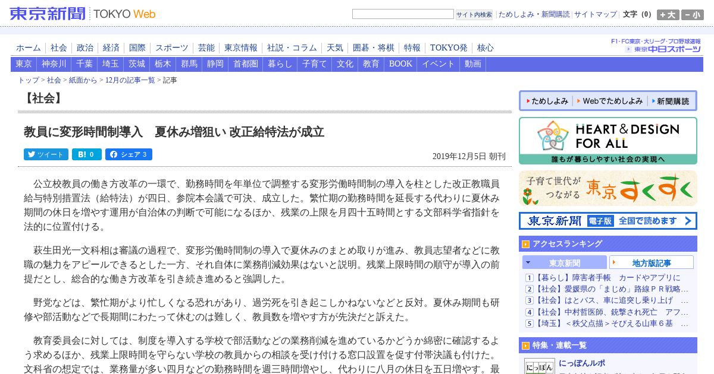The width and height of the screenshot is (714, 374).
Task: Select 暮らし submenu item
Action: pos(280,64)
